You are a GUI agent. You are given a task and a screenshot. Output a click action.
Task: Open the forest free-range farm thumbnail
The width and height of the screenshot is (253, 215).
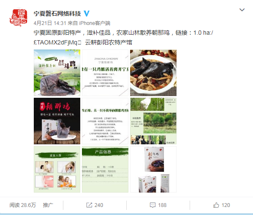point(153,121)
